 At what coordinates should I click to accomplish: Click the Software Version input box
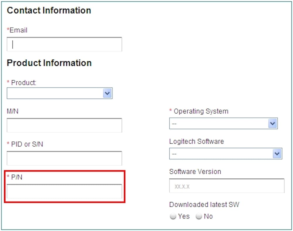227,186
